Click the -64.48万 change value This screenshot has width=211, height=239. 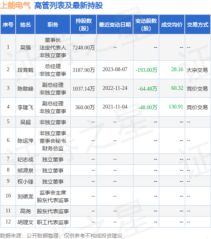point(148,89)
